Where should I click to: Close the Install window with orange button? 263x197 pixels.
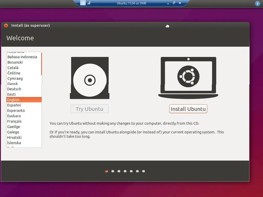pos(6,25)
